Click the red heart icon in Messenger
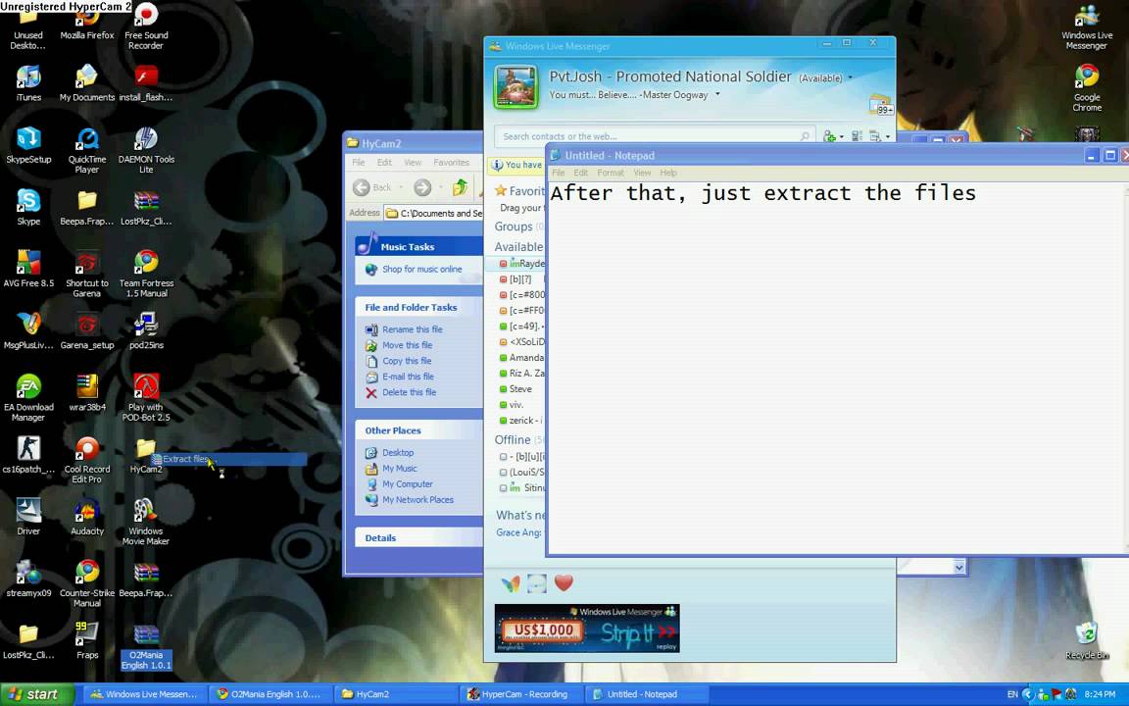Viewport: 1129px width, 706px height. 564,582
